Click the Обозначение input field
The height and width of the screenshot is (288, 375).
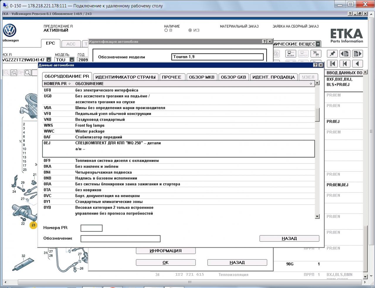click(121, 239)
